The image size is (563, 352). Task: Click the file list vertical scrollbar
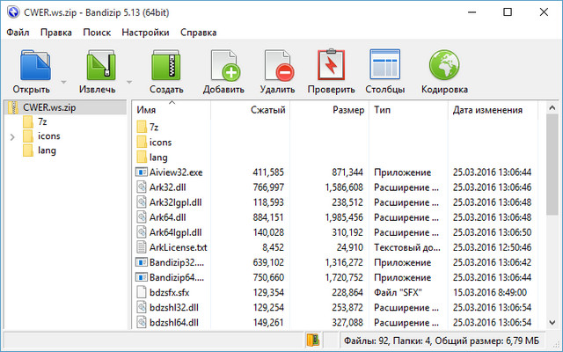pos(552,220)
